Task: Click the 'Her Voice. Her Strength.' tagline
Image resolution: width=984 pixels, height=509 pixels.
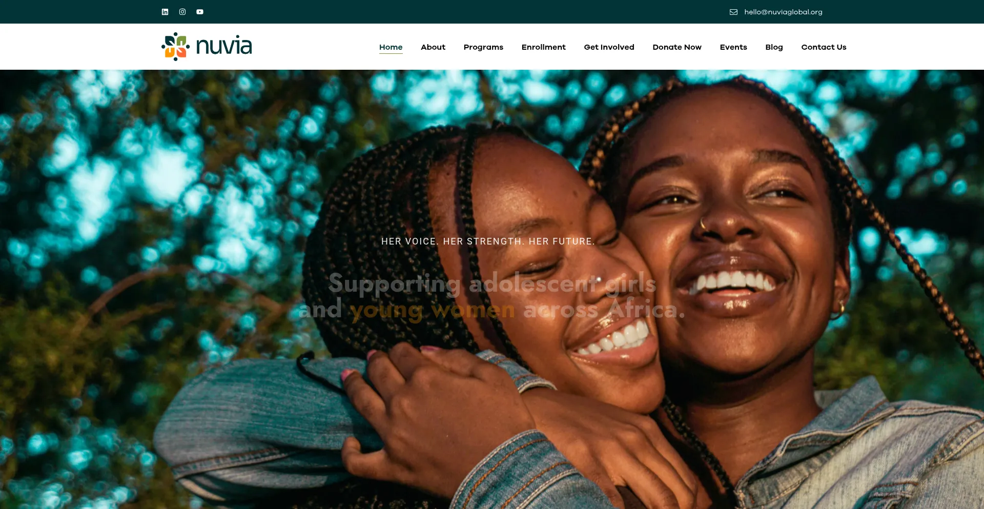Action: coord(488,241)
